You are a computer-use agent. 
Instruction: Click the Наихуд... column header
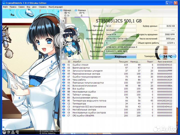point(135,62)
